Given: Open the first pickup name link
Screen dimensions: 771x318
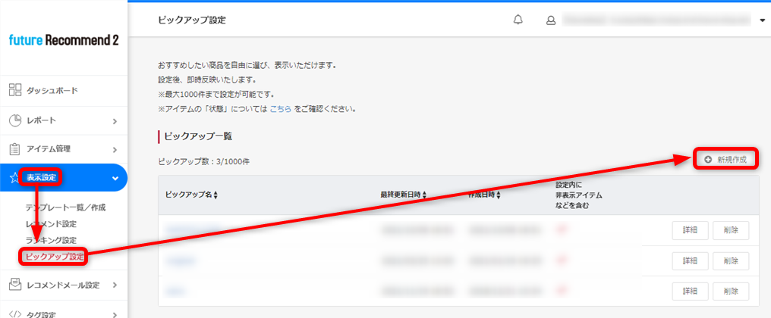Looking at the screenshot, I should [x=193, y=229].
